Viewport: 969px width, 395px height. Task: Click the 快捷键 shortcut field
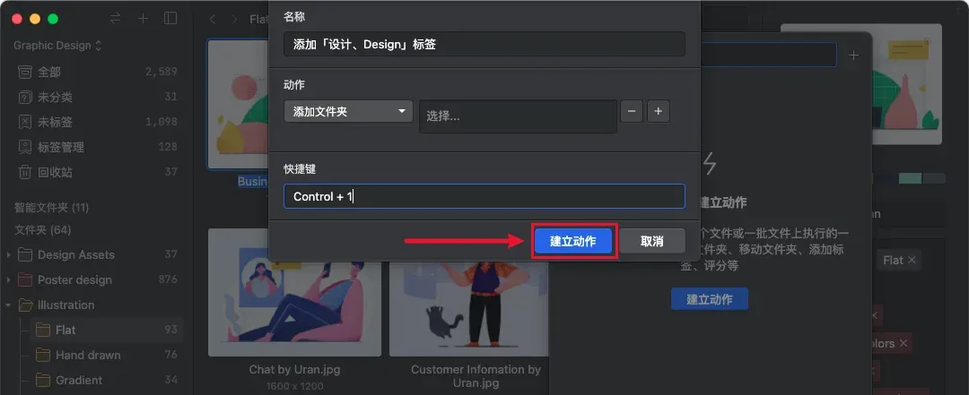tap(484, 196)
